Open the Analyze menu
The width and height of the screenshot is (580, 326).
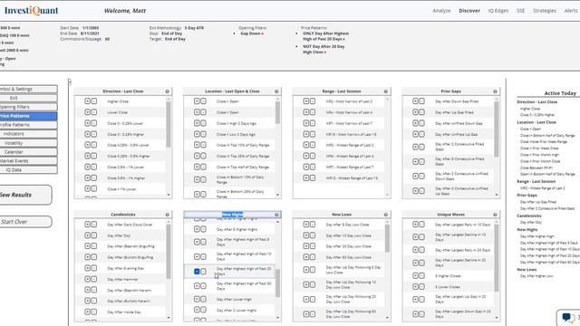pos(441,11)
